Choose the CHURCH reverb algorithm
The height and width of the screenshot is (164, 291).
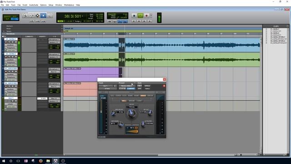[118, 96]
